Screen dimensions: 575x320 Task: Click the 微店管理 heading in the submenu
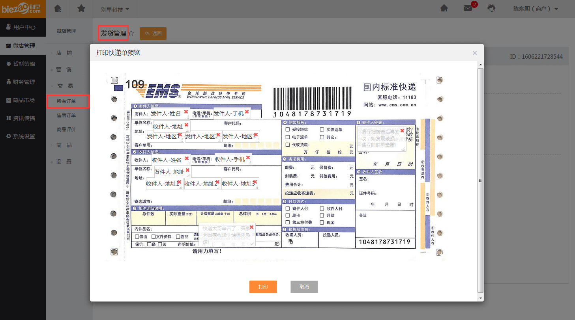pos(66,31)
